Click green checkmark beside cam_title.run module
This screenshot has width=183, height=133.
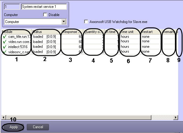coord(5,37)
